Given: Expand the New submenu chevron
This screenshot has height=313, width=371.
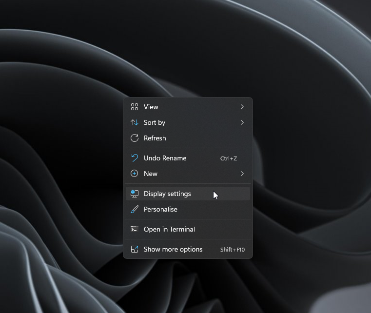Looking at the screenshot, I should pos(242,174).
